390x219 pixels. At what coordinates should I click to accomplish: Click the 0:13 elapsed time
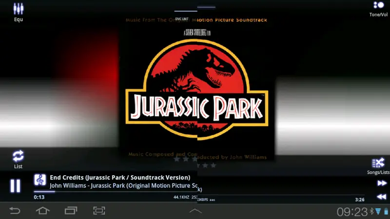point(39,197)
